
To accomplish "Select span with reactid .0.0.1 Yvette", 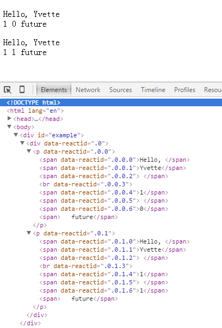I will (x=113, y=168).
